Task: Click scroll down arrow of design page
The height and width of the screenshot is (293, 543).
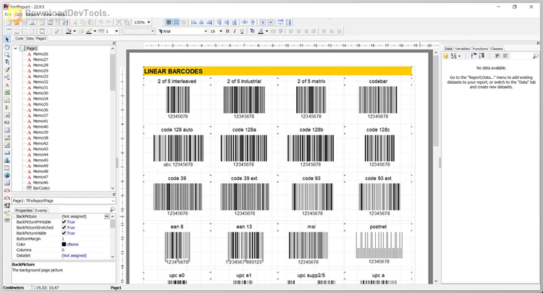Action: (x=436, y=281)
